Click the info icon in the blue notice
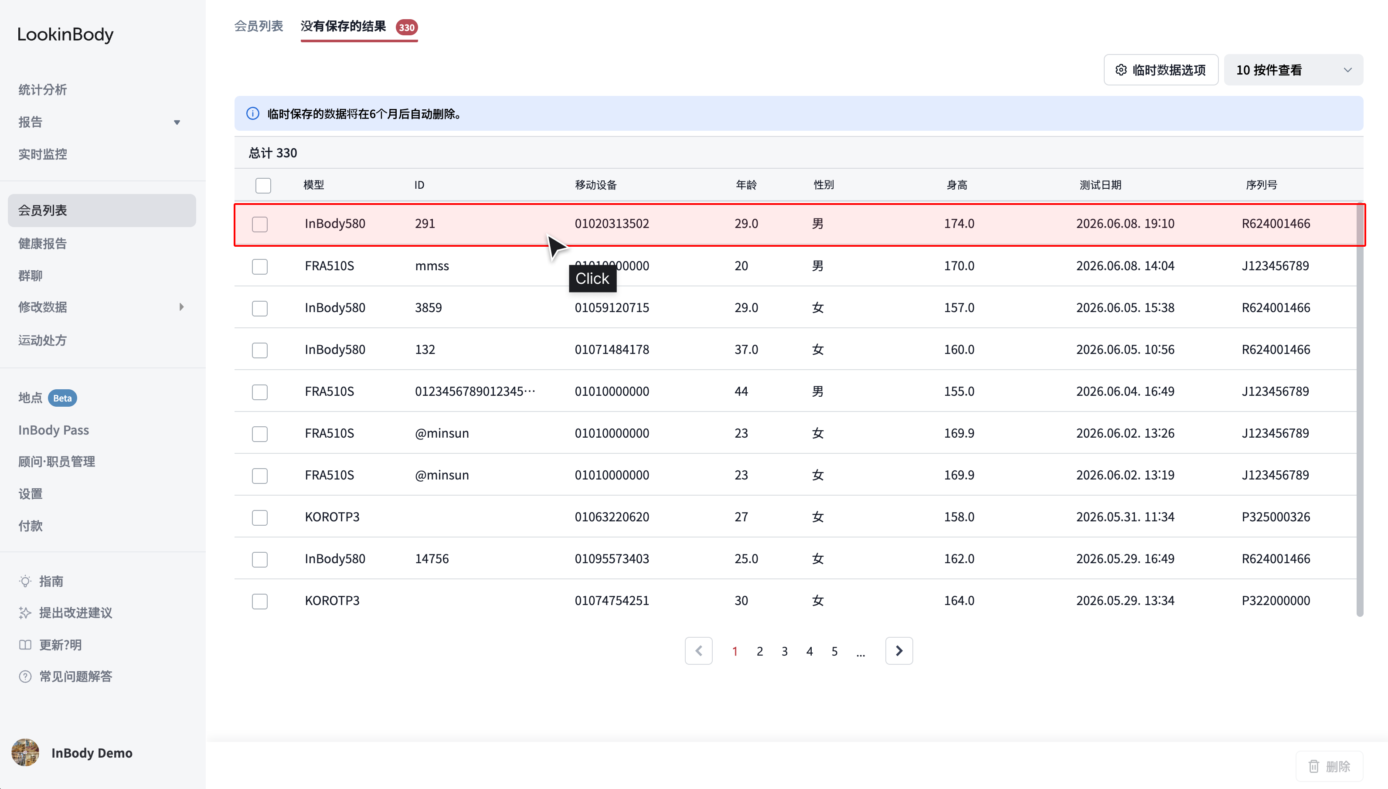This screenshot has height=789, width=1388. [252, 114]
